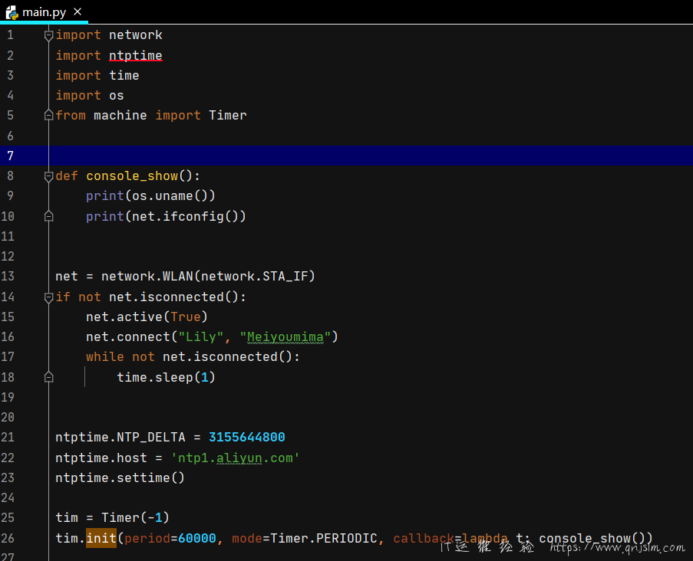Click Timer.PERIODIC on line 26
693x561 pixels.
324,538
